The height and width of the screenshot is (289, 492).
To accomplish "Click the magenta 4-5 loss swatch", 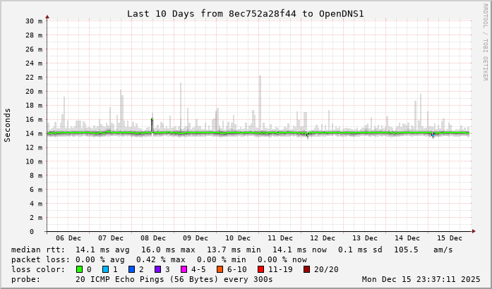I will (184, 269).
